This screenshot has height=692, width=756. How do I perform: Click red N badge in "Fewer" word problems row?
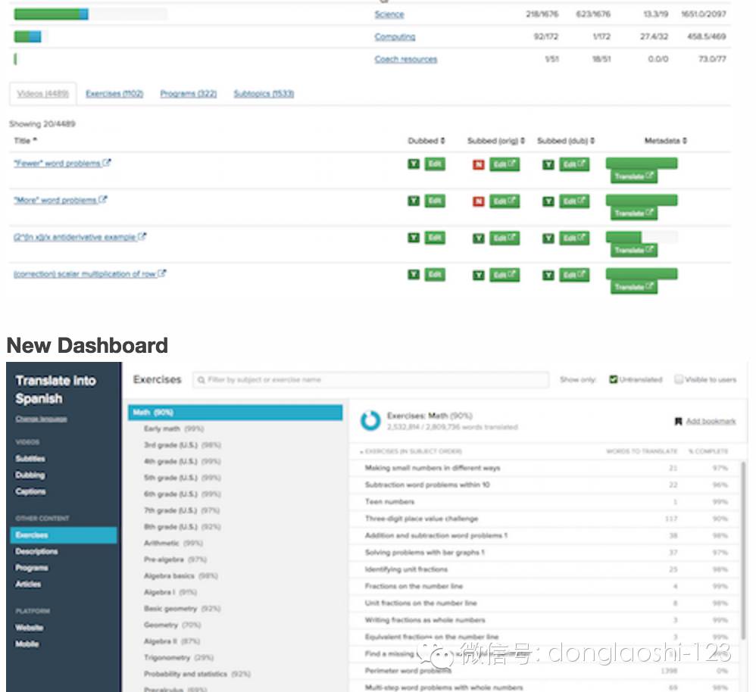pyautogui.click(x=478, y=164)
